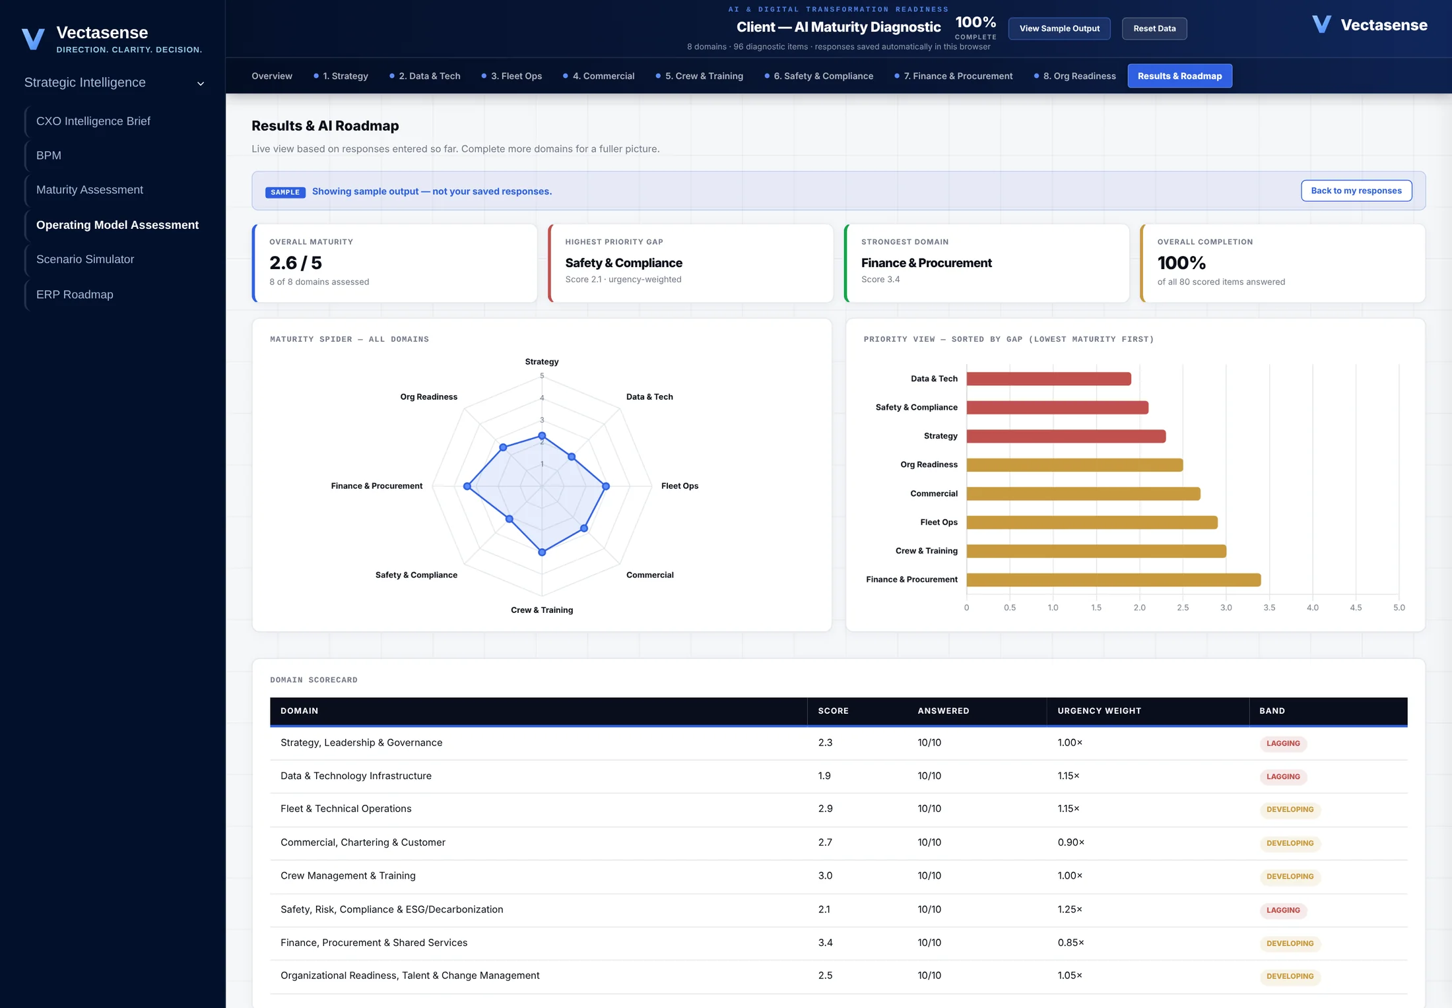The width and height of the screenshot is (1452, 1008).
Task: Open CXO Intelligence Brief
Action: pyautogui.click(x=93, y=121)
